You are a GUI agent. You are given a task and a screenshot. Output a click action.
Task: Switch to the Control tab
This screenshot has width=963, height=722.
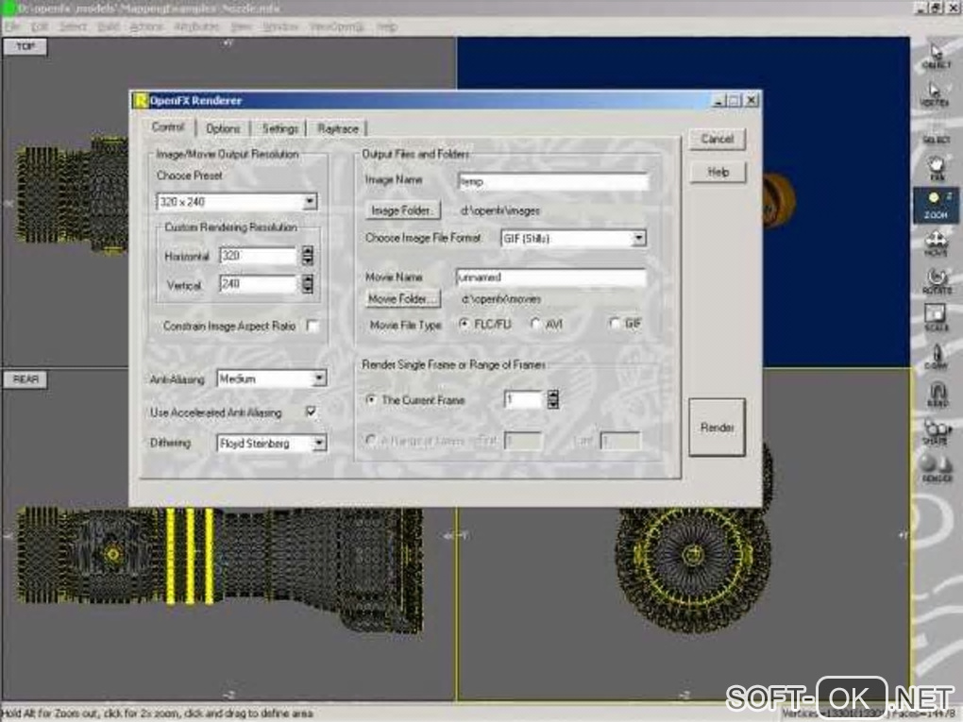click(168, 127)
